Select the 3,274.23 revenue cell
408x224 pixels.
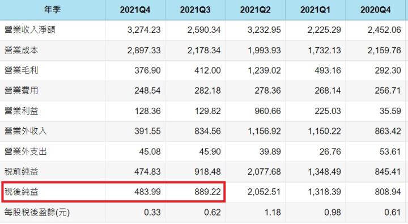coord(144,29)
